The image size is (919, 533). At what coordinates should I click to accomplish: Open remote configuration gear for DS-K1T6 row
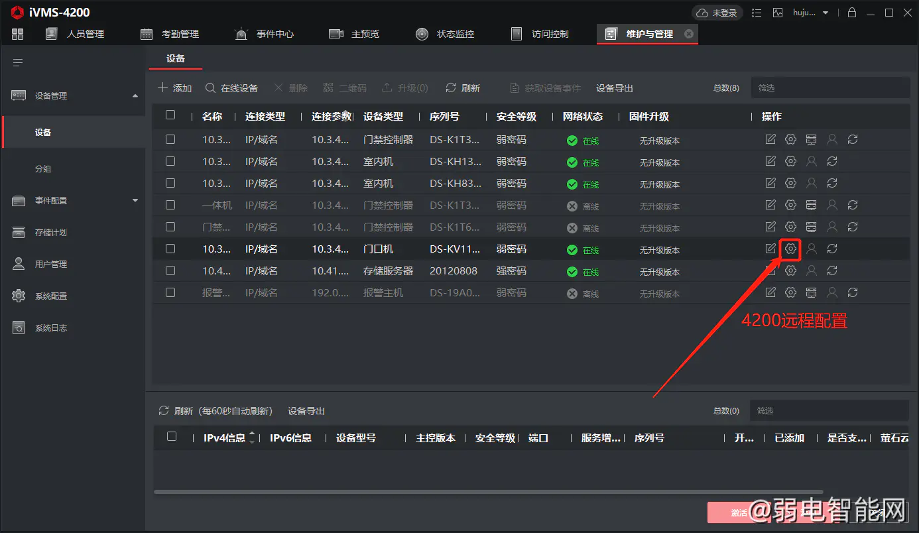coord(790,227)
